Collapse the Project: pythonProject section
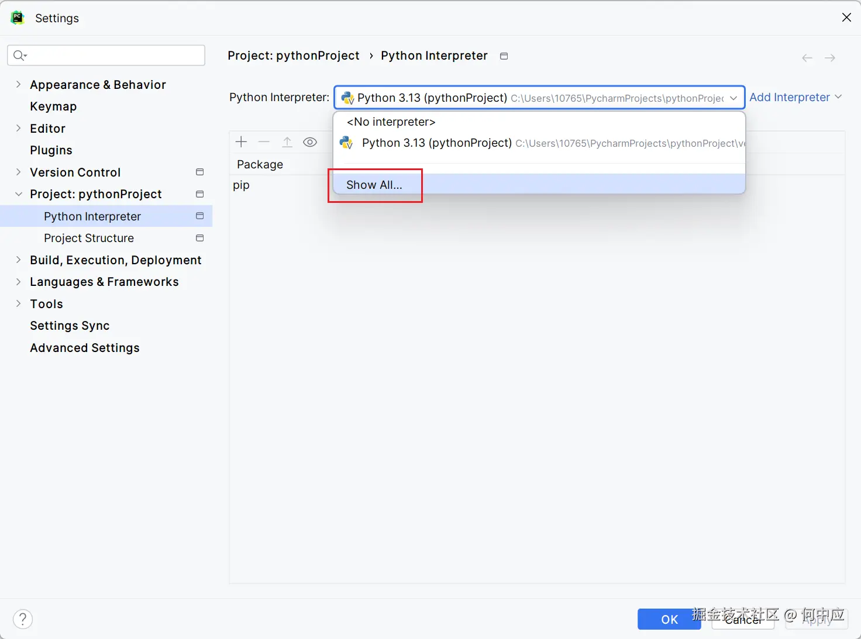The image size is (861, 639). click(x=18, y=194)
